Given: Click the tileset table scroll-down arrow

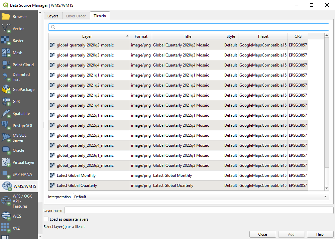Looking at the screenshot, I should 327,188.
